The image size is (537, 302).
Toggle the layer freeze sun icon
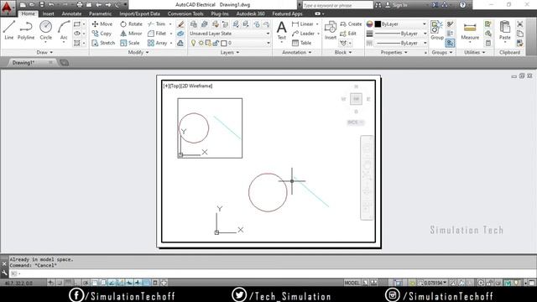(x=201, y=43)
